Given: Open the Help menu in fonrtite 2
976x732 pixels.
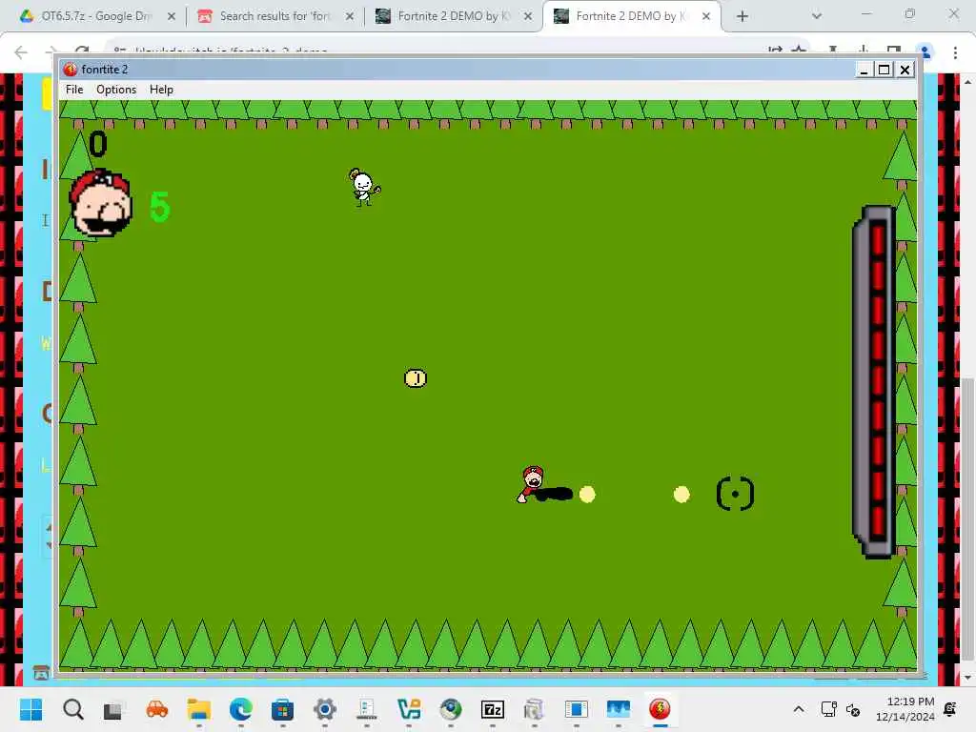Looking at the screenshot, I should click(x=161, y=90).
